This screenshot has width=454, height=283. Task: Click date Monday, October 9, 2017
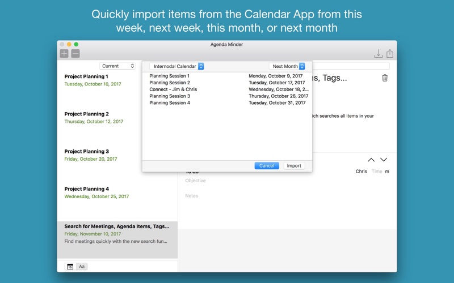tap(276, 76)
